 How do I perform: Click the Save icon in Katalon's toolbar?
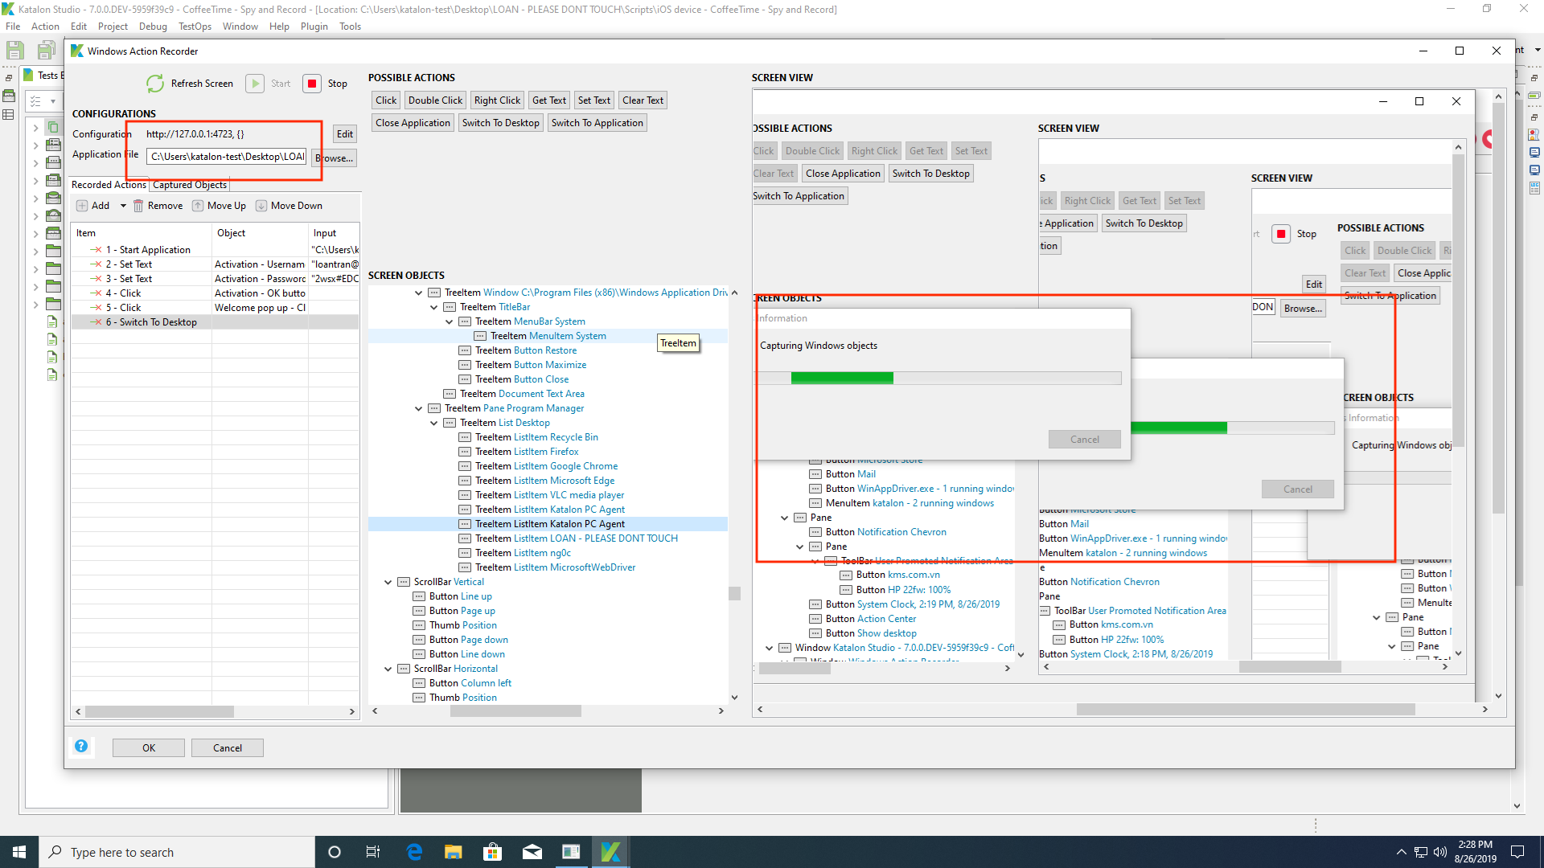pos(14,50)
